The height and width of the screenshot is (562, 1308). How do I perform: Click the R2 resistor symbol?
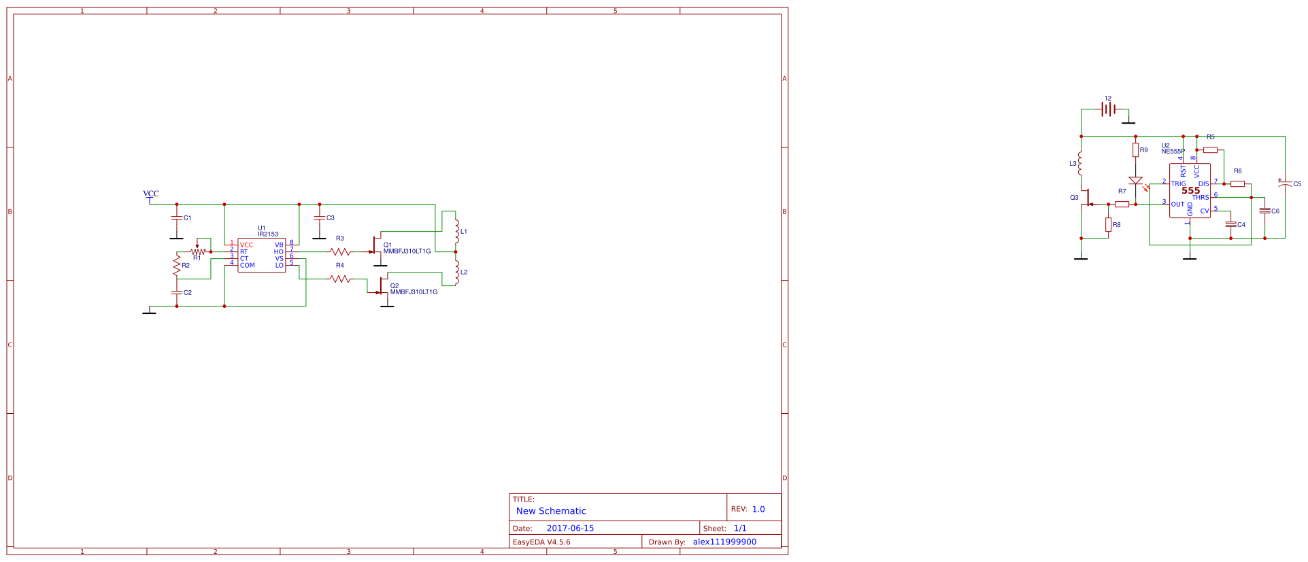point(177,265)
